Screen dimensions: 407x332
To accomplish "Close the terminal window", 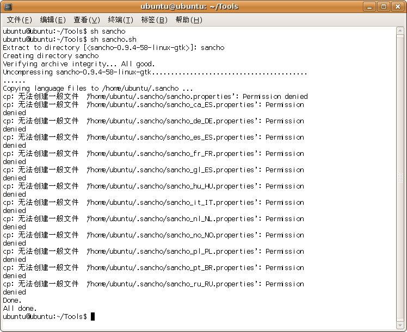I will [x=397, y=7].
